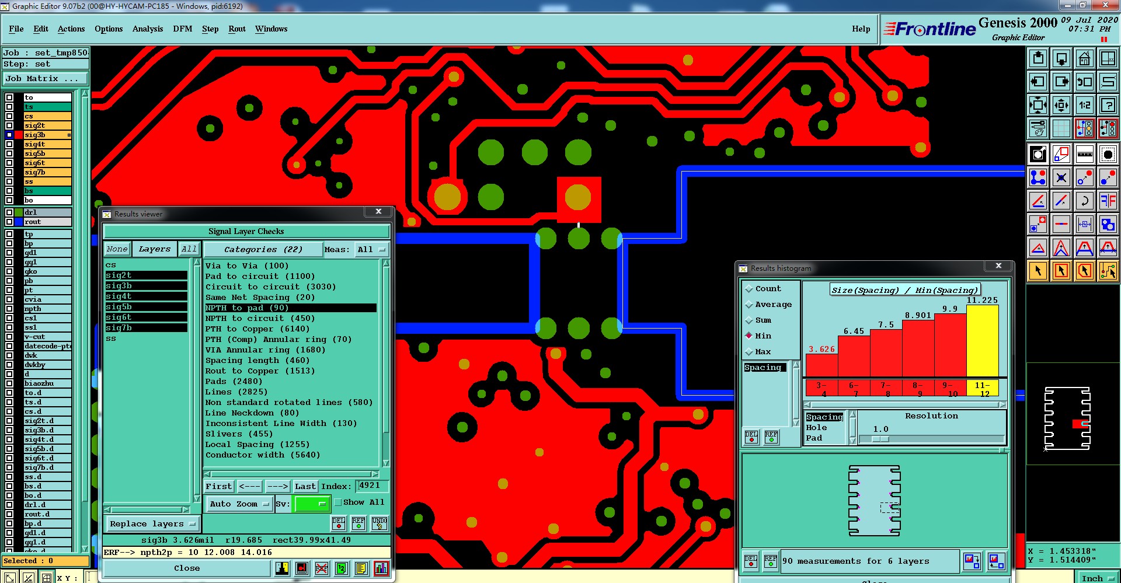Click the rotate arrow icon in the edit toolbar
Screen dimensions: 1121x583
point(1085,201)
